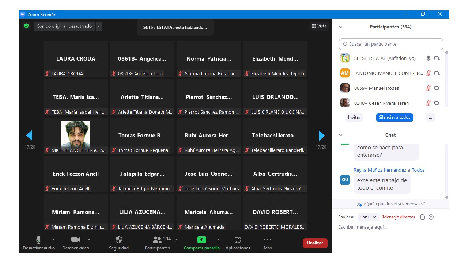This screenshot has width=468, height=263.
Task: Click the file attachment icon in chat
Action: click(423, 217)
